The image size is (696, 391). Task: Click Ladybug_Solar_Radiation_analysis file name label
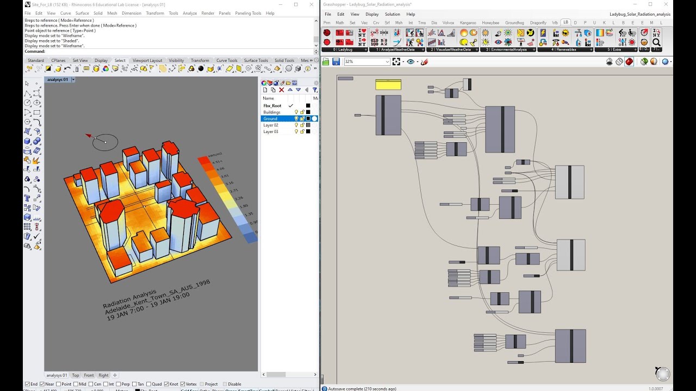640,14
